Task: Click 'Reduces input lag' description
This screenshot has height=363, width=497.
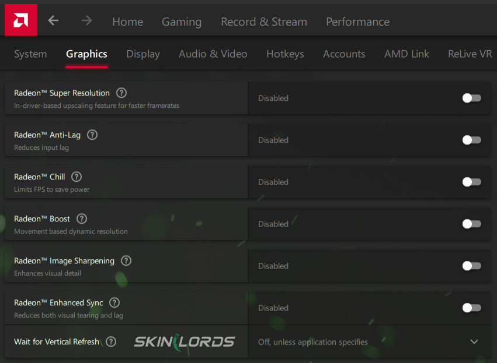Action: (41, 147)
